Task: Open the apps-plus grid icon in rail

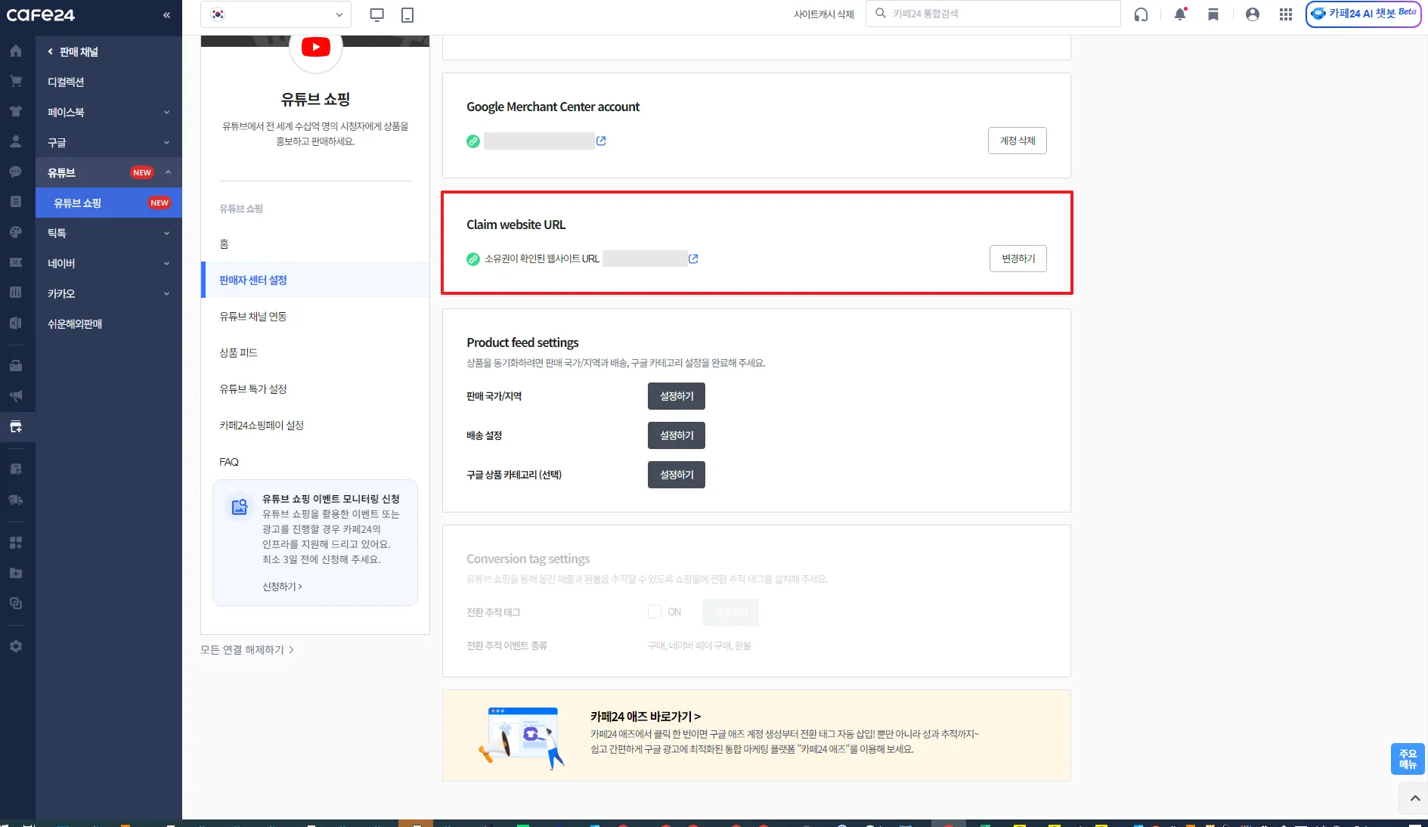Action: (x=16, y=543)
